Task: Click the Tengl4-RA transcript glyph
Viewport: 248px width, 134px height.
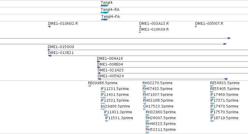Action: [x=105, y=13]
